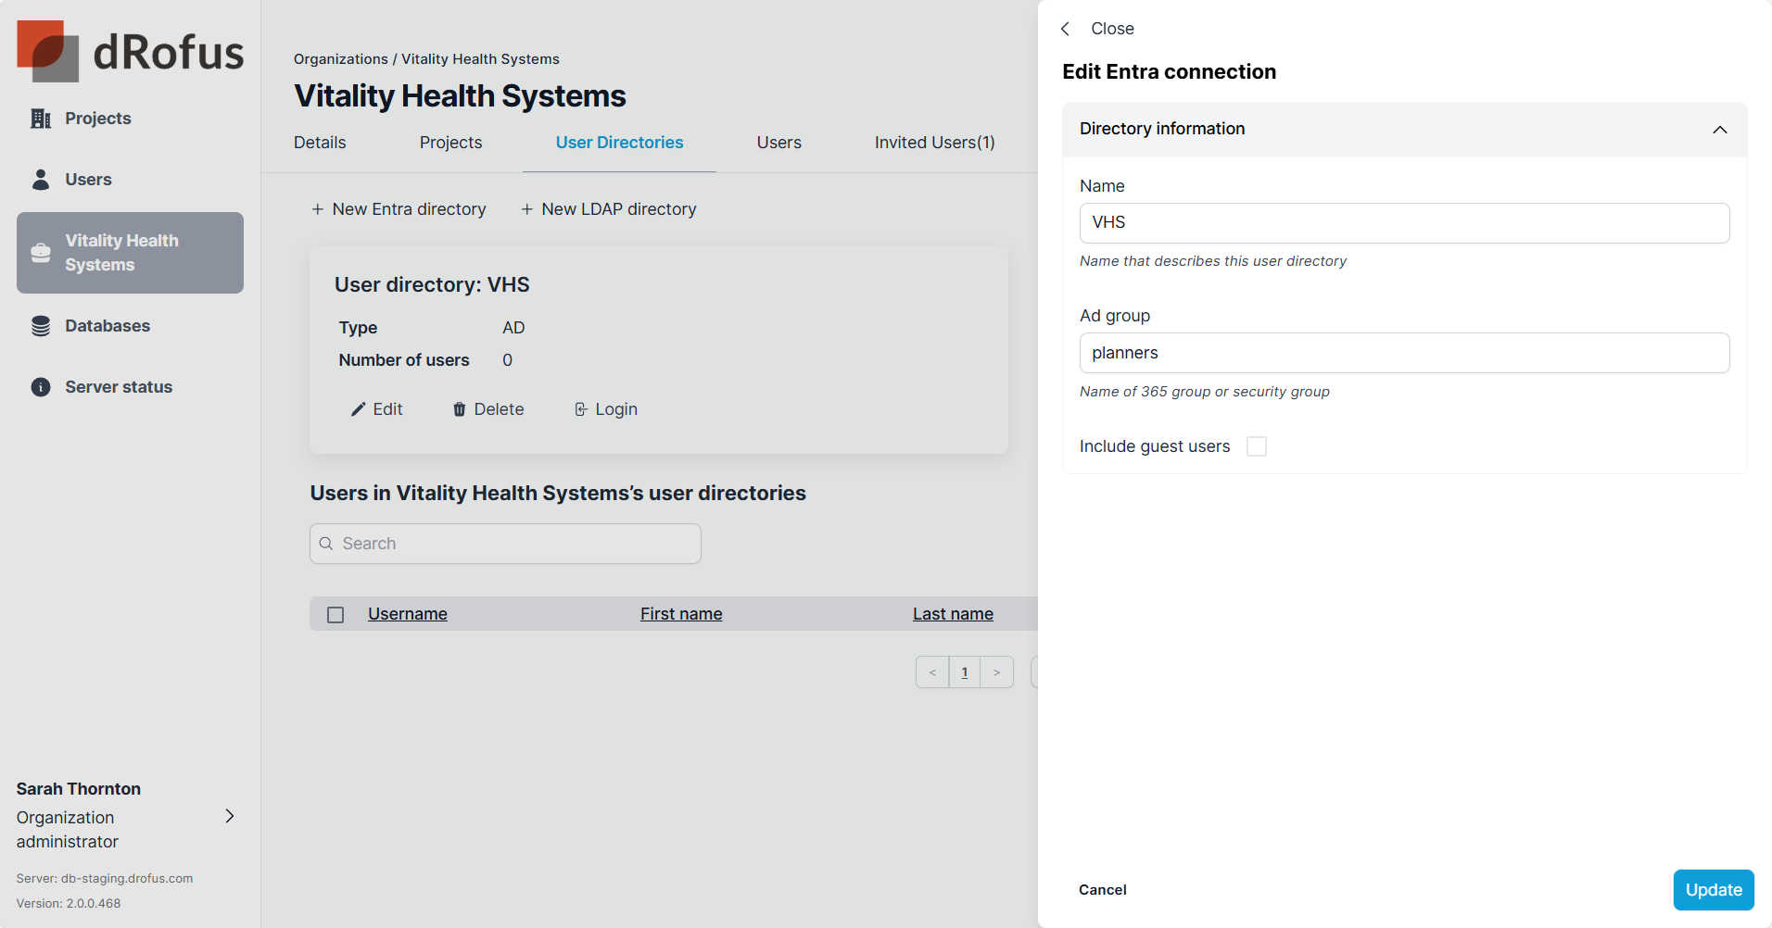This screenshot has width=1772, height=928.
Task: Collapse the Directory information section
Action: coord(1719,130)
